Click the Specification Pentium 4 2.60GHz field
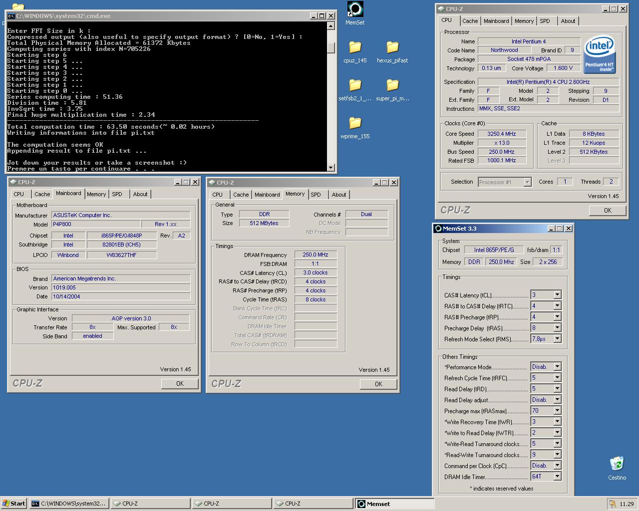 548,82
